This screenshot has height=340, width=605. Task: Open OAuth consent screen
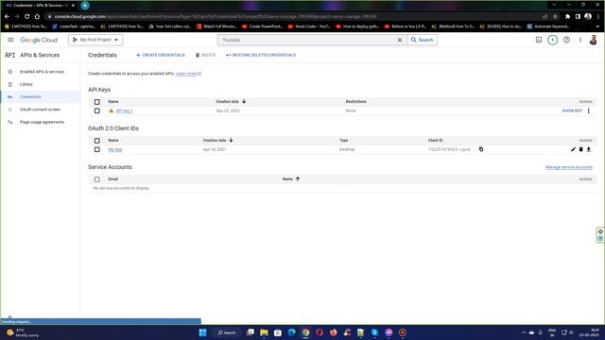40,110
